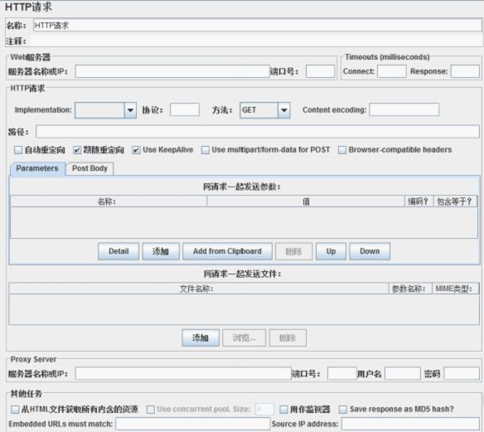The image size is (484, 432).
Task: Enable the 用作监视器 checkbox
Action: coord(283,410)
